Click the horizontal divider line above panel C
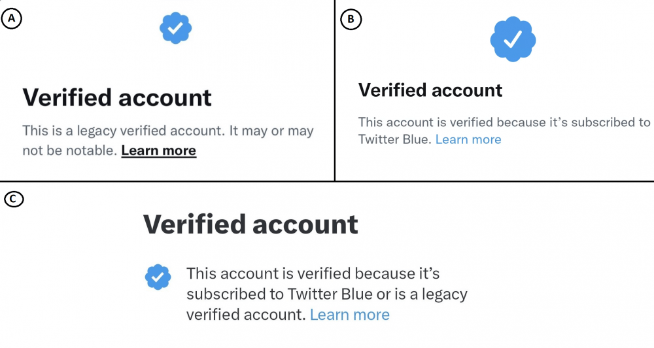This screenshot has width=654, height=348. pos(327,181)
